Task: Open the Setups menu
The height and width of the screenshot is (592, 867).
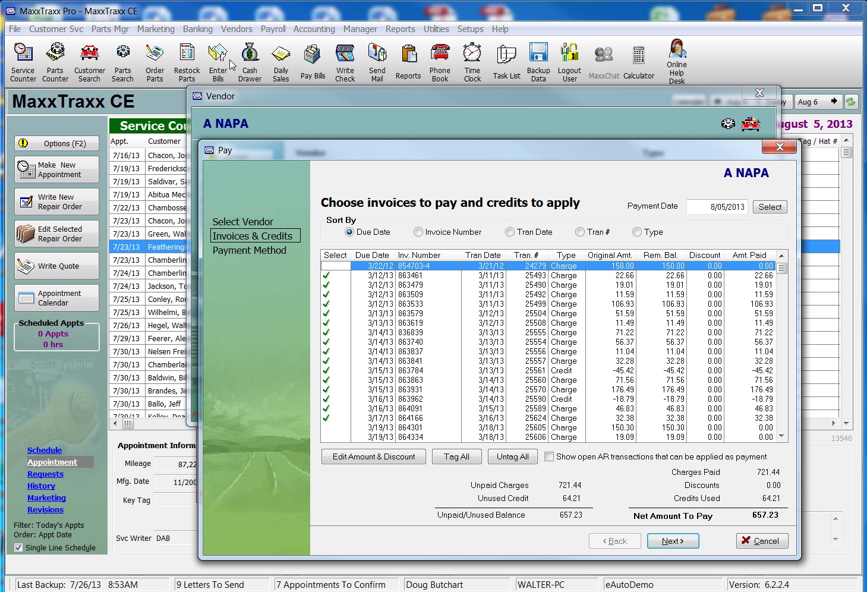Action: click(x=470, y=29)
